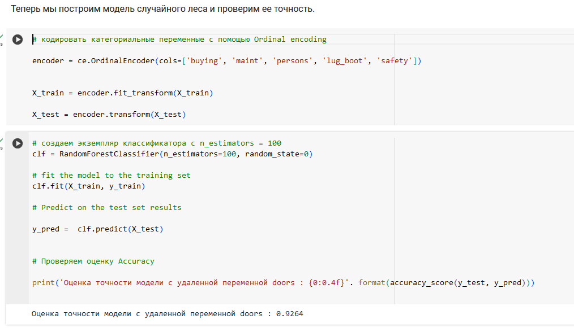The width and height of the screenshot is (574, 328).
Task: Click the 'Predict on the test set' comment
Action: [106, 207]
